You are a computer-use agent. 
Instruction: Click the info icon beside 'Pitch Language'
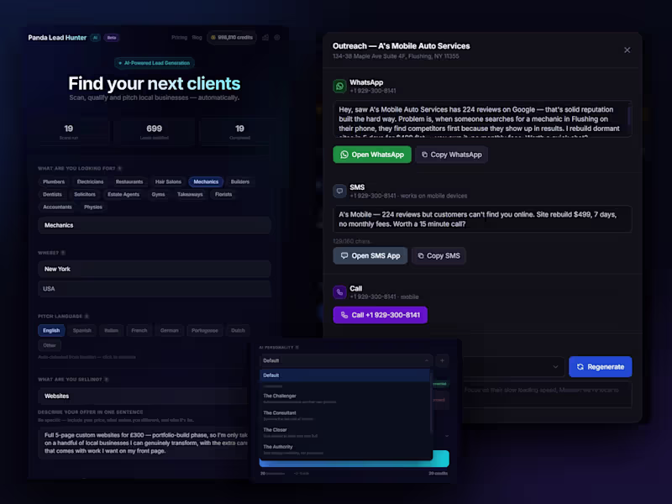click(87, 317)
